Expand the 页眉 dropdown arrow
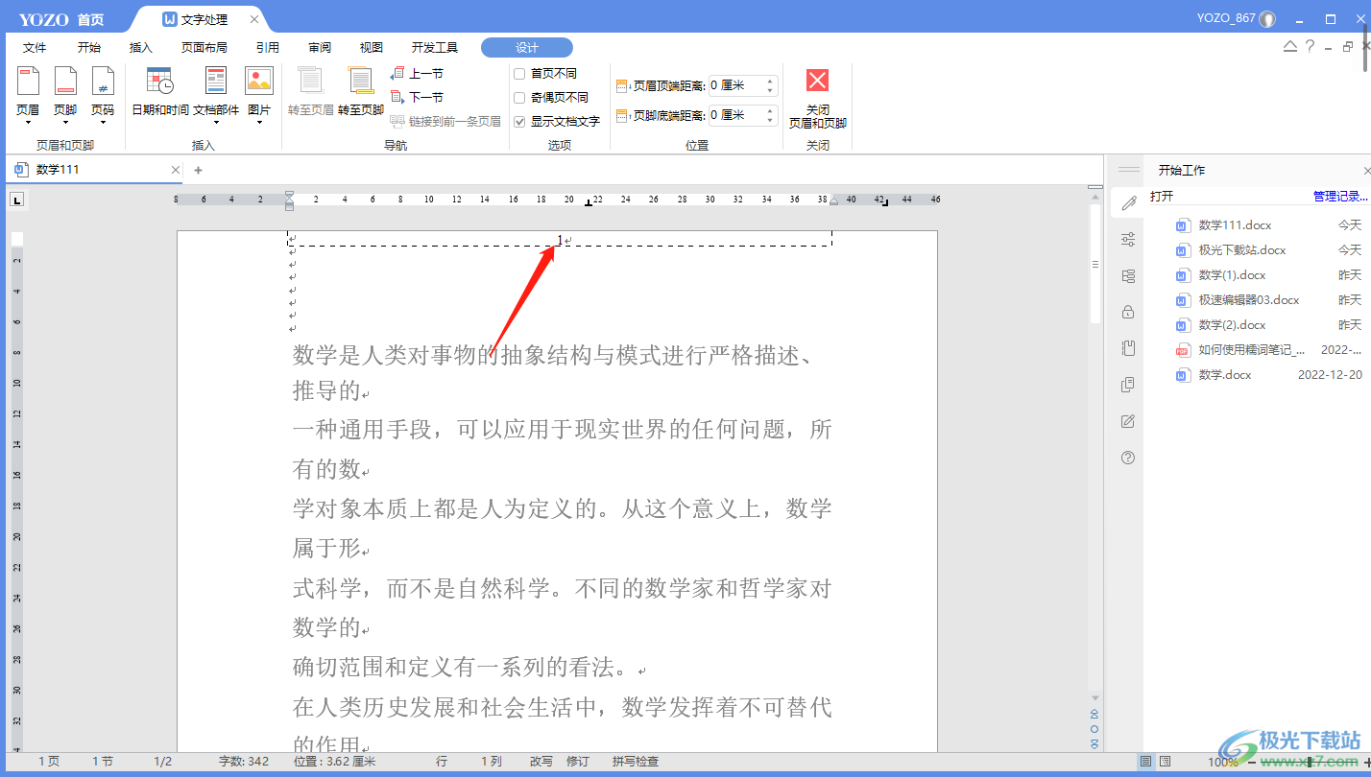This screenshot has width=1371, height=777. (x=28, y=123)
